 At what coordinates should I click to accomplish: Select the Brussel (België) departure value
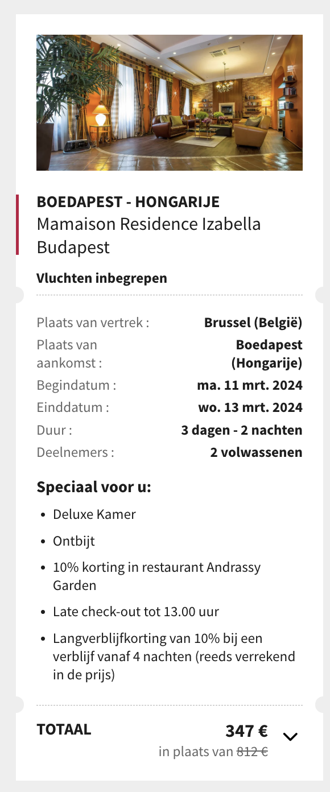[253, 323]
